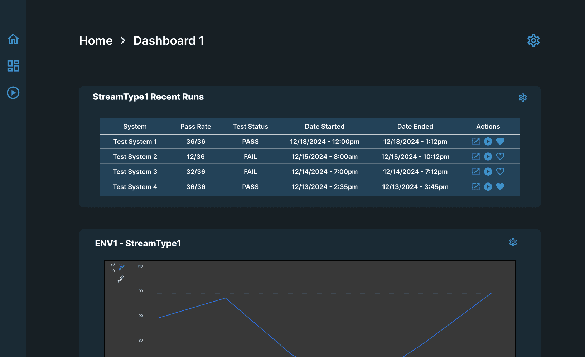Image resolution: width=585 pixels, height=357 pixels.
Task: Open settings for ENV1 - StreamType1 chart
Action: click(513, 242)
